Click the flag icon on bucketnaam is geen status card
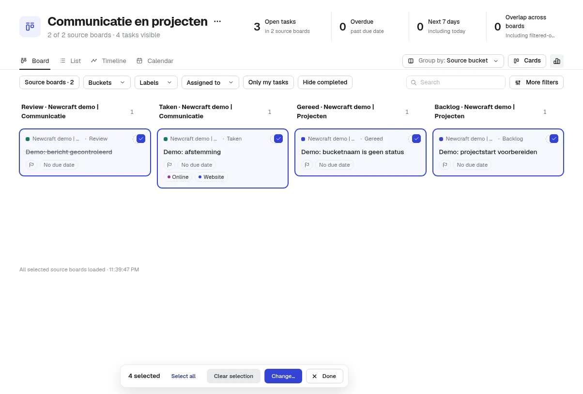Viewport: 583px width, 394px height. (307, 165)
